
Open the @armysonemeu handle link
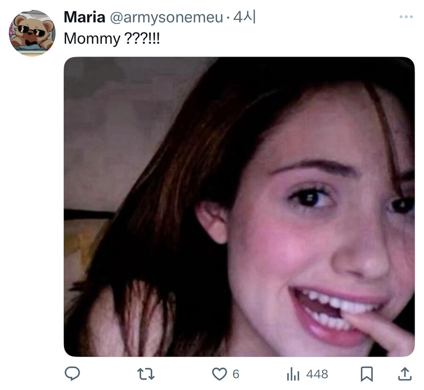point(166,17)
